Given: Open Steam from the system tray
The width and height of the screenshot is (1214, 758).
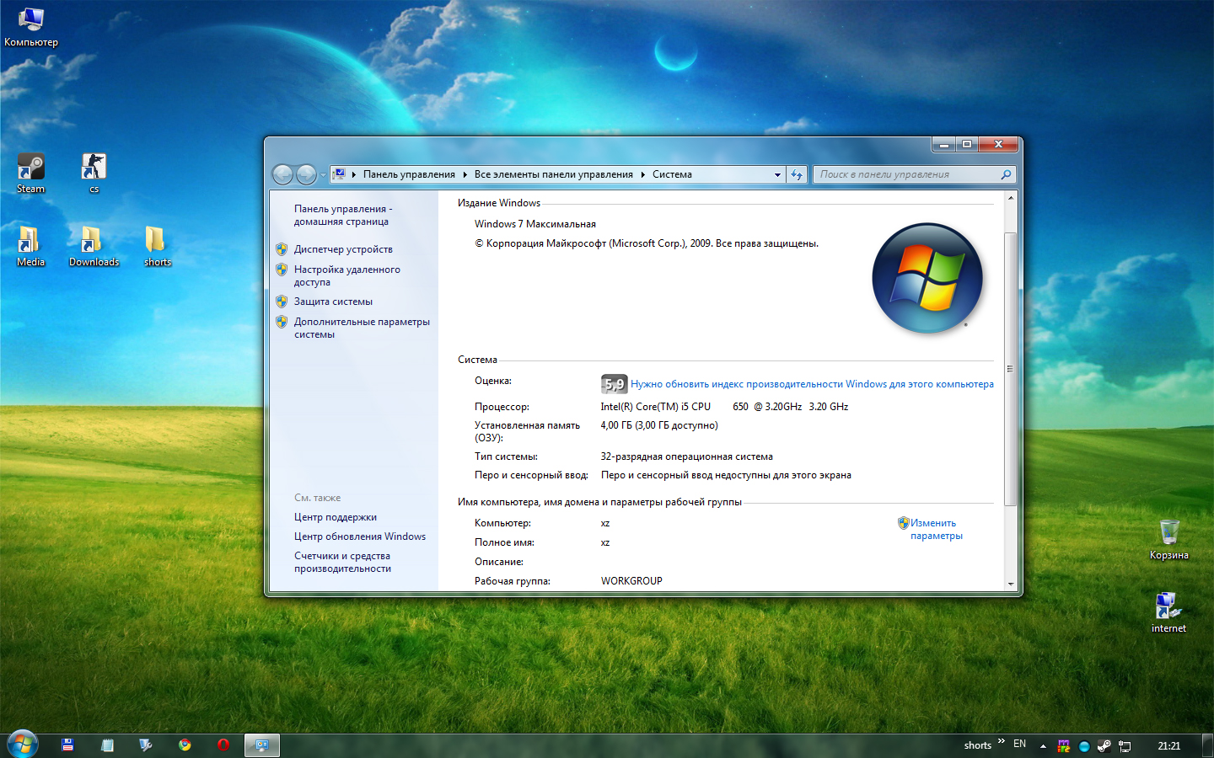Looking at the screenshot, I should pyautogui.click(x=1104, y=745).
